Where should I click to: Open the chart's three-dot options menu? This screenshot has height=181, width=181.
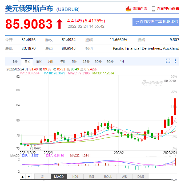175,61
